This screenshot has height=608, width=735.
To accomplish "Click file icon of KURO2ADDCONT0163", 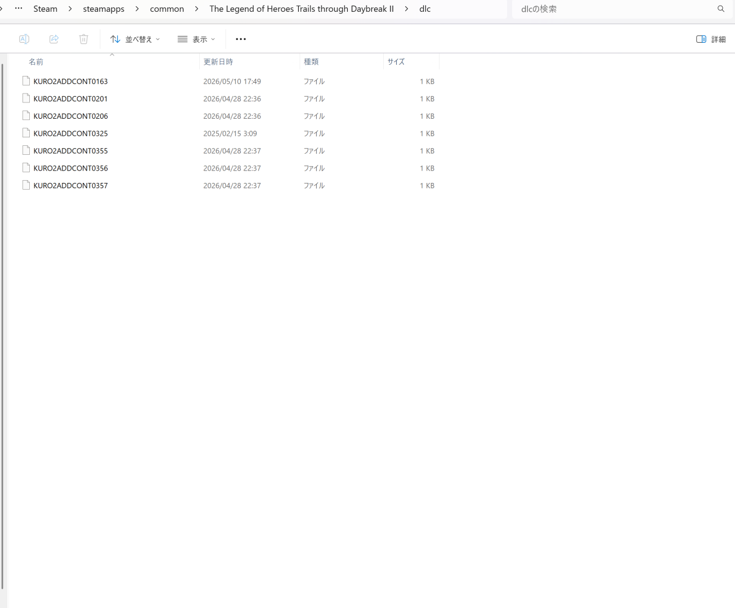I will (x=26, y=81).
